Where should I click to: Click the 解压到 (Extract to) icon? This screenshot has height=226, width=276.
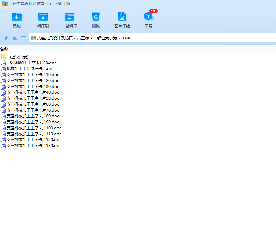pos(43,17)
